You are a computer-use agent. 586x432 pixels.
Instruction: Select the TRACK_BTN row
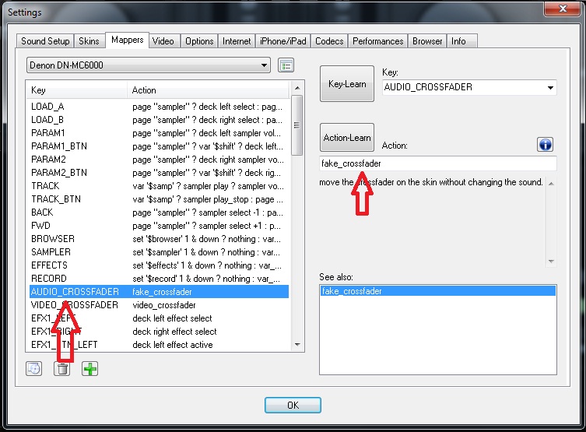pos(159,199)
